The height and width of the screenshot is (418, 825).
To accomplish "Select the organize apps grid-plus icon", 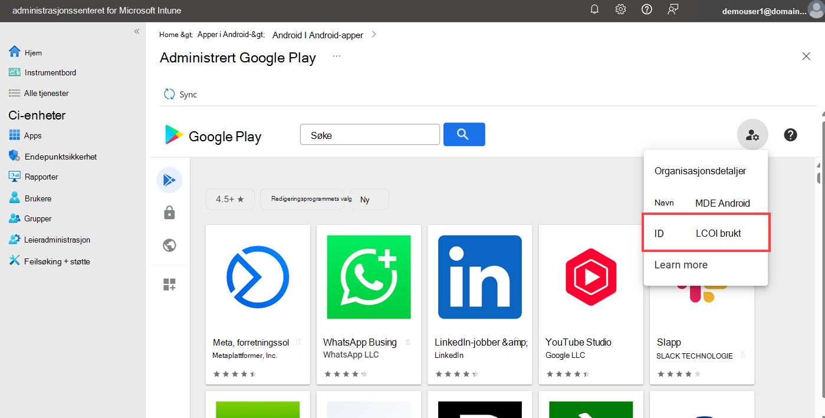I will click(169, 285).
